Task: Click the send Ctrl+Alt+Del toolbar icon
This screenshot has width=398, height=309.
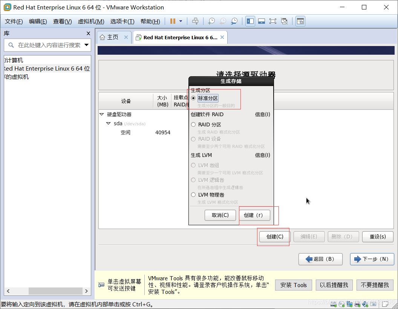Action: [x=195, y=21]
